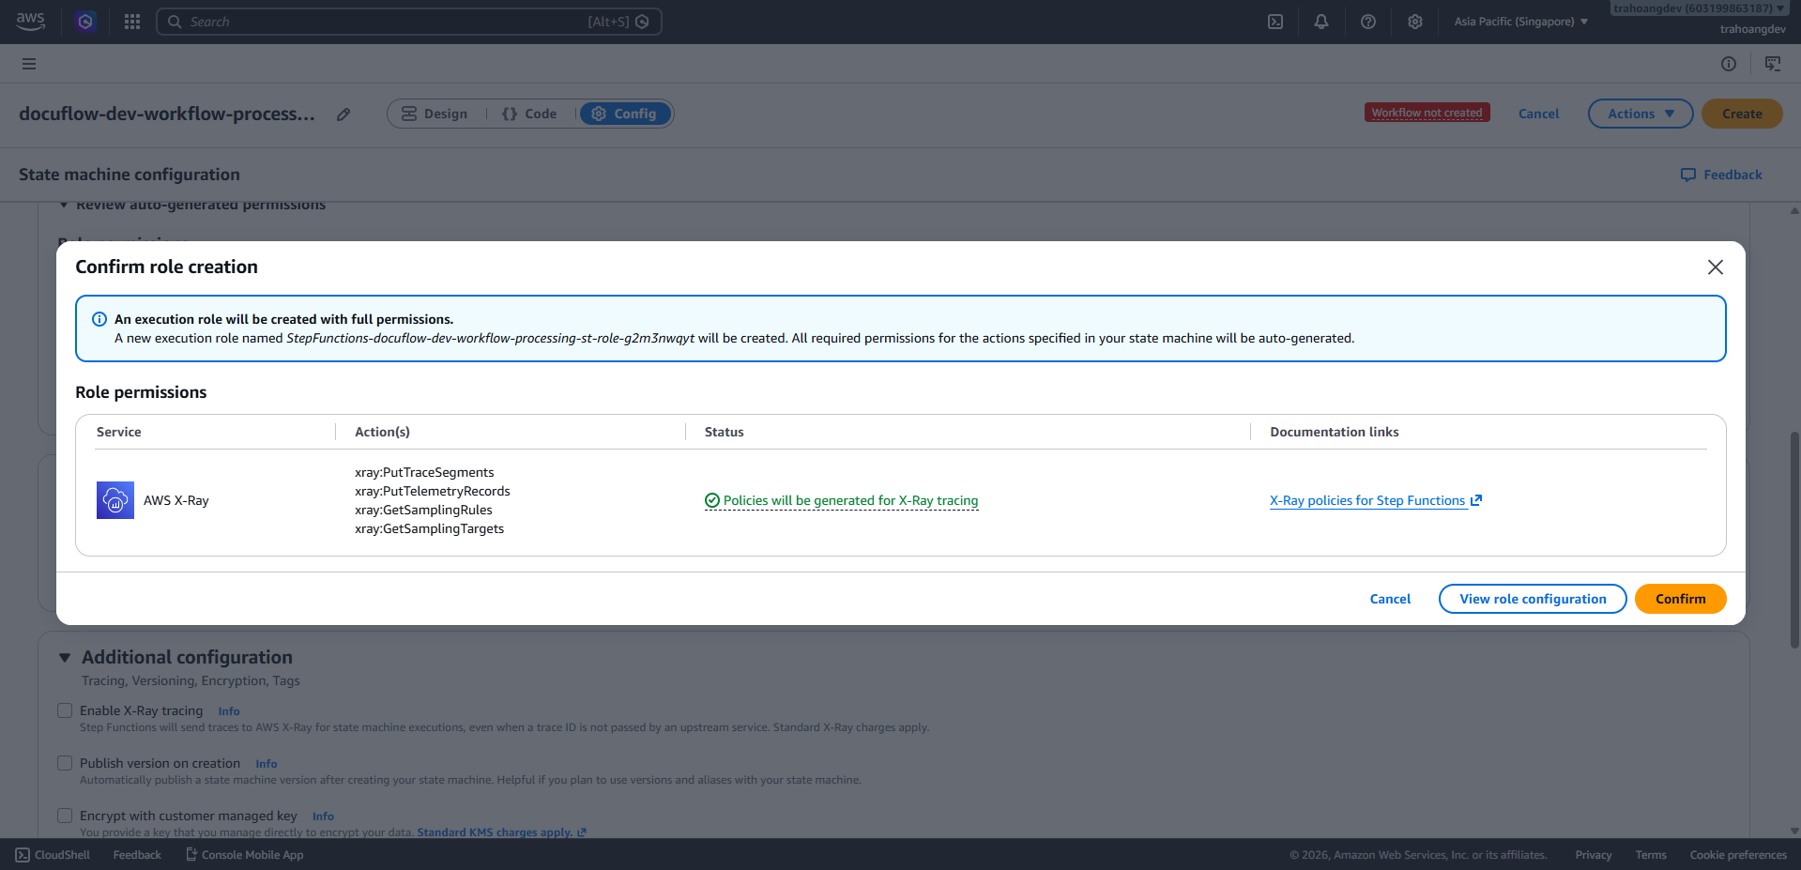
Task: Open Info link for X-Ray tracing
Action: [229, 711]
